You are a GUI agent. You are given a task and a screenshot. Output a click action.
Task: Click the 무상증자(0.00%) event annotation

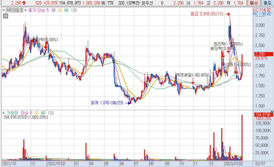click(236, 65)
